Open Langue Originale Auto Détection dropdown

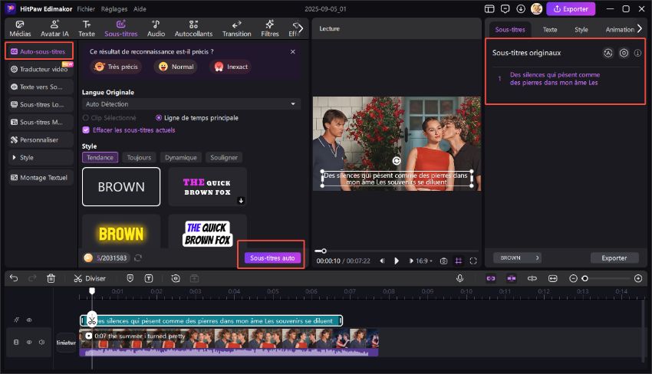(191, 103)
